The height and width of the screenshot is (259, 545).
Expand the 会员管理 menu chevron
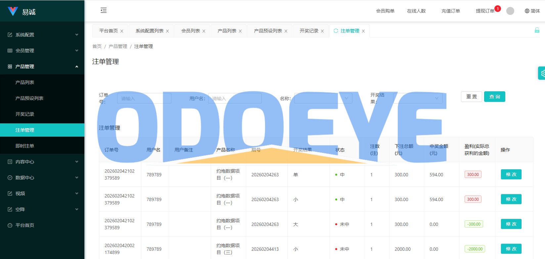coord(77,51)
